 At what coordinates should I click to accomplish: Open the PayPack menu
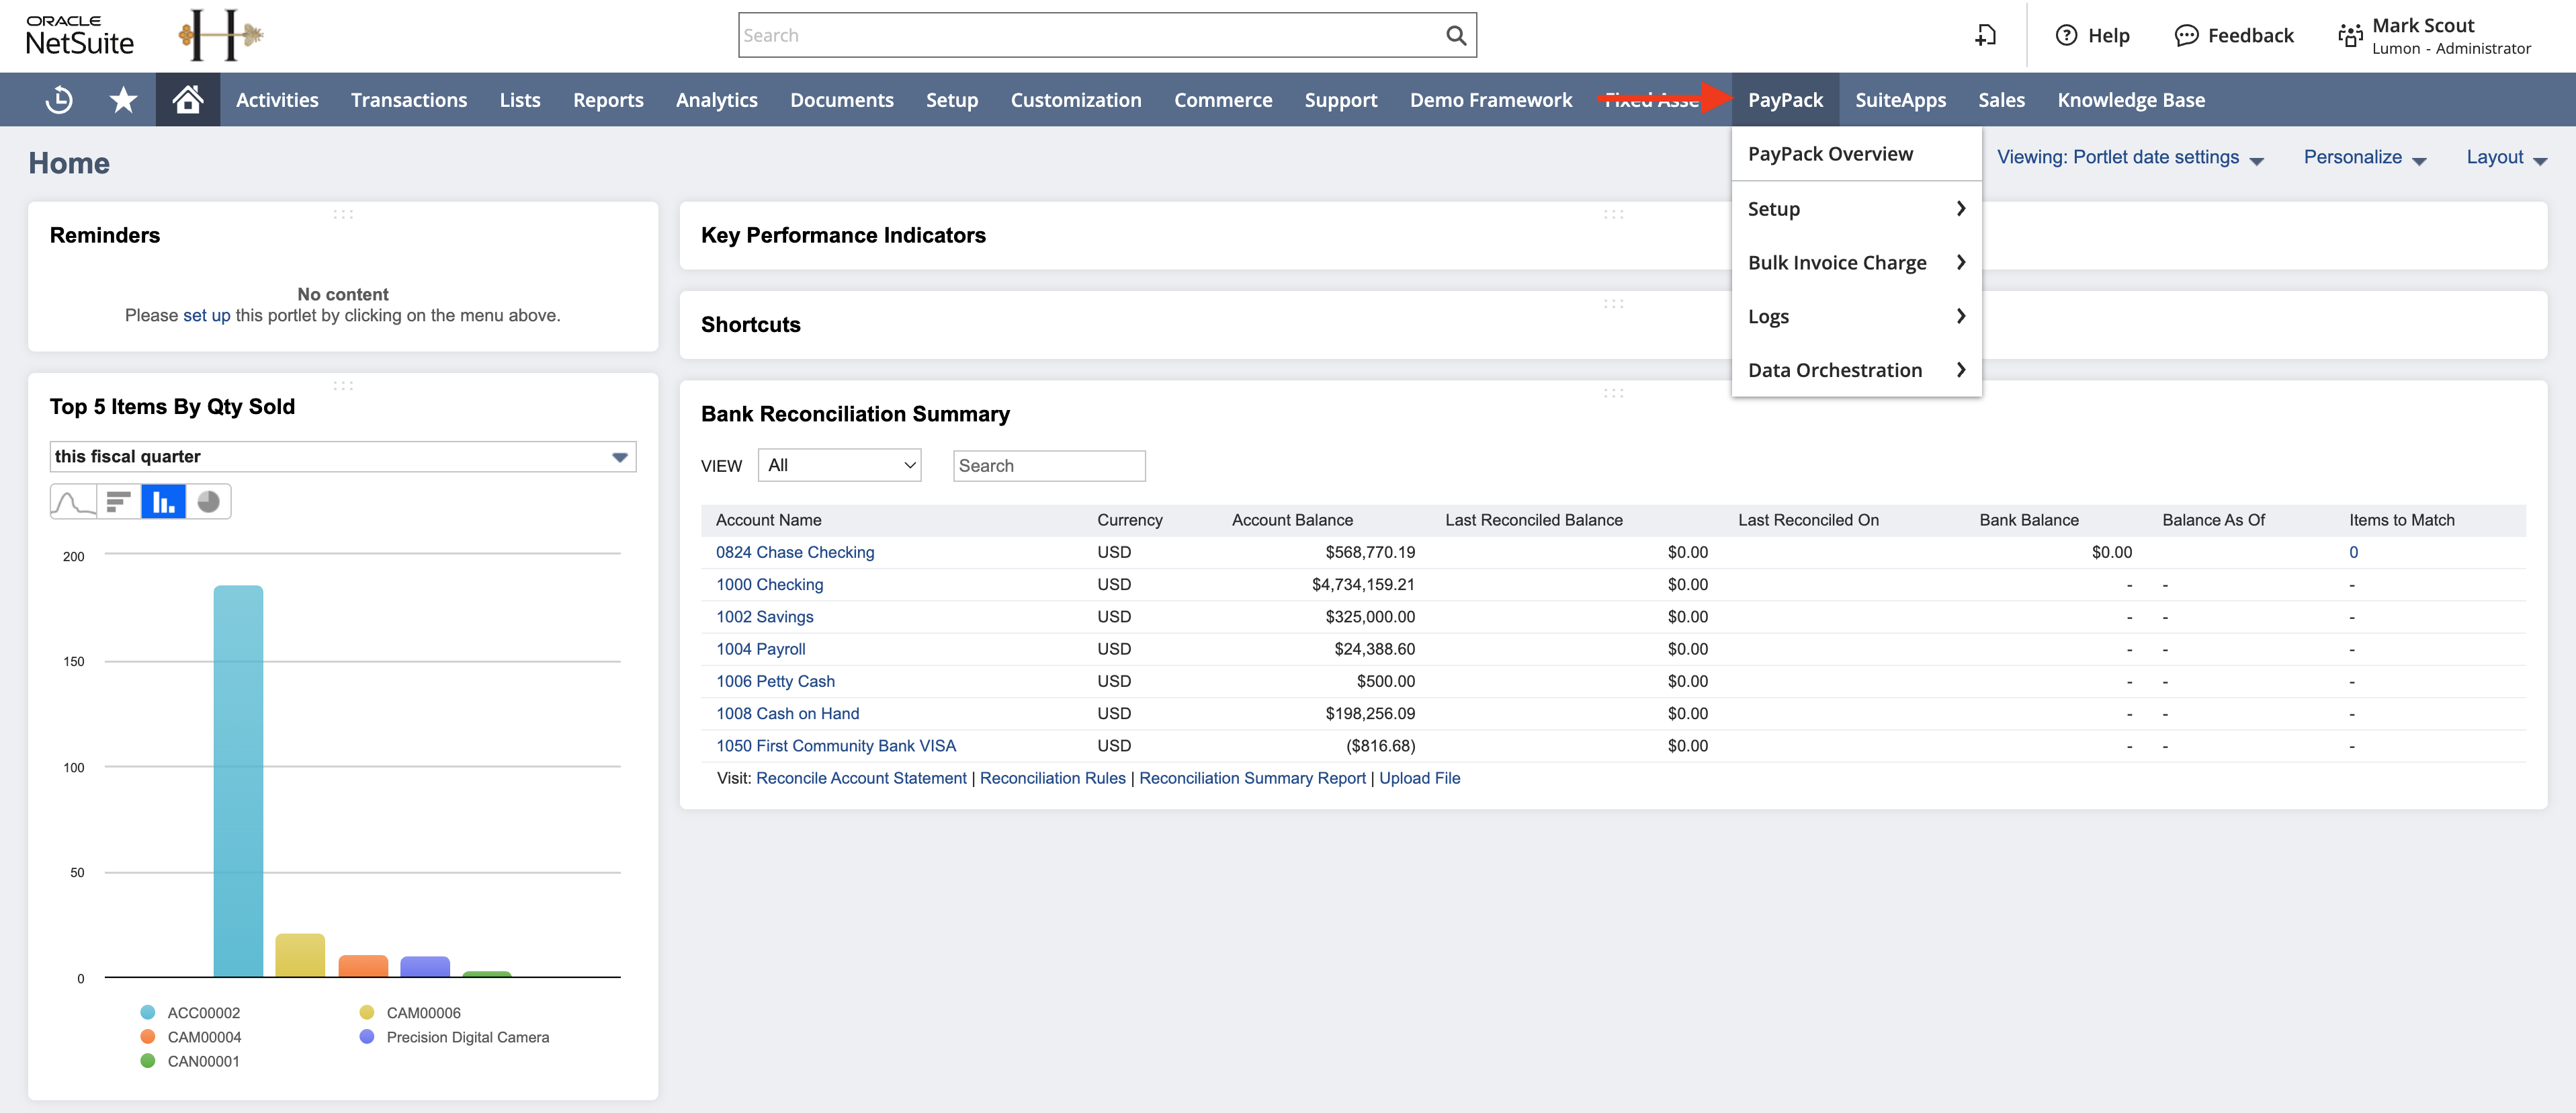(1785, 99)
